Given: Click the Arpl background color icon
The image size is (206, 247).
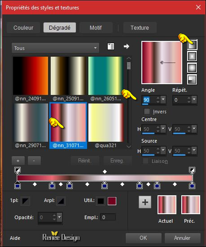Looking at the screenshot, I should pyautogui.click(x=61, y=201).
